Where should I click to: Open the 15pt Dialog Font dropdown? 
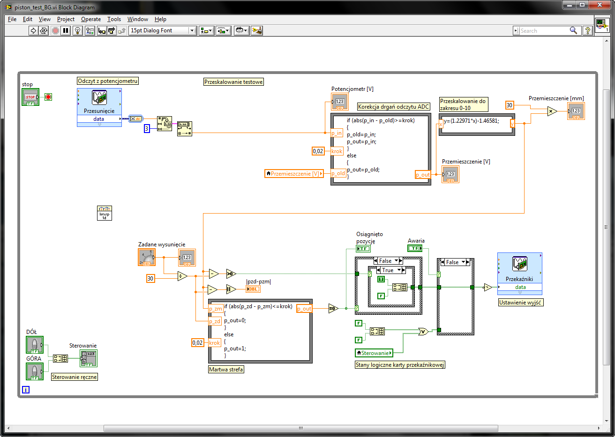coord(163,30)
